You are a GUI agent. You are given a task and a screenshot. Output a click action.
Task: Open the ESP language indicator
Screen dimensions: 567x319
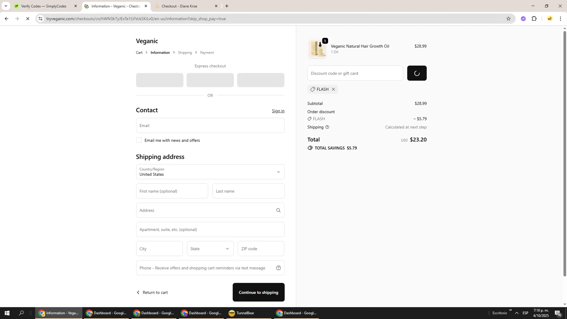(x=525, y=313)
